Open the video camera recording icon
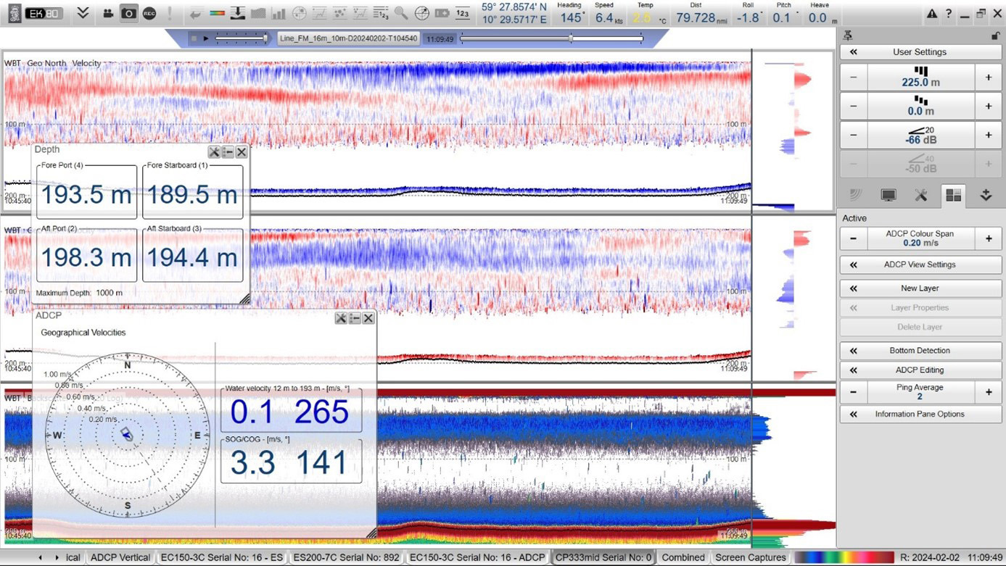Image resolution: width=1006 pixels, height=566 pixels. pos(108,13)
